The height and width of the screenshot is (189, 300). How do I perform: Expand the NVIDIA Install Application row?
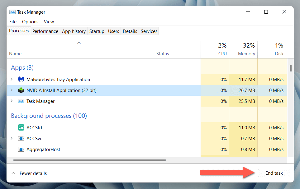pos(12,90)
